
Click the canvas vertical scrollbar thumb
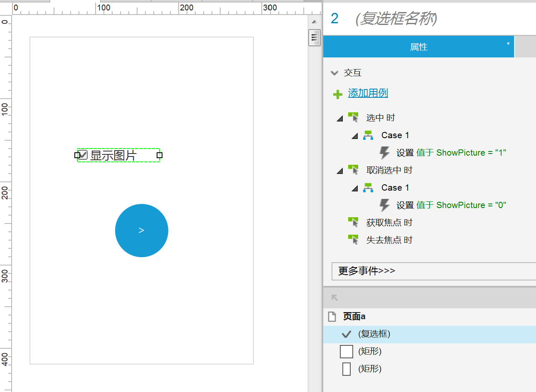click(x=315, y=38)
